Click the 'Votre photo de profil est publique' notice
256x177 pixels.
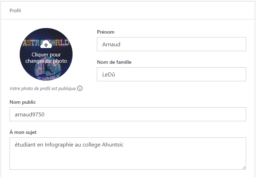pyautogui.click(x=43, y=89)
